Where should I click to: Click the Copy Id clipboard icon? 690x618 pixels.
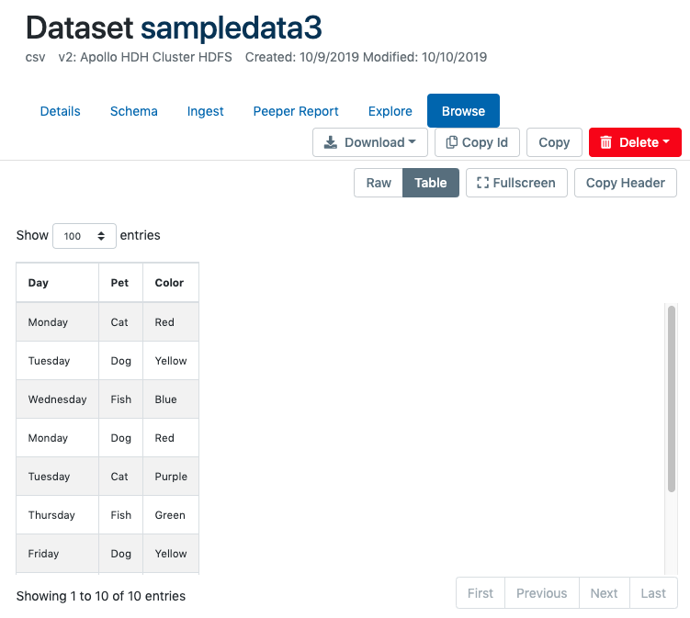[451, 142]
